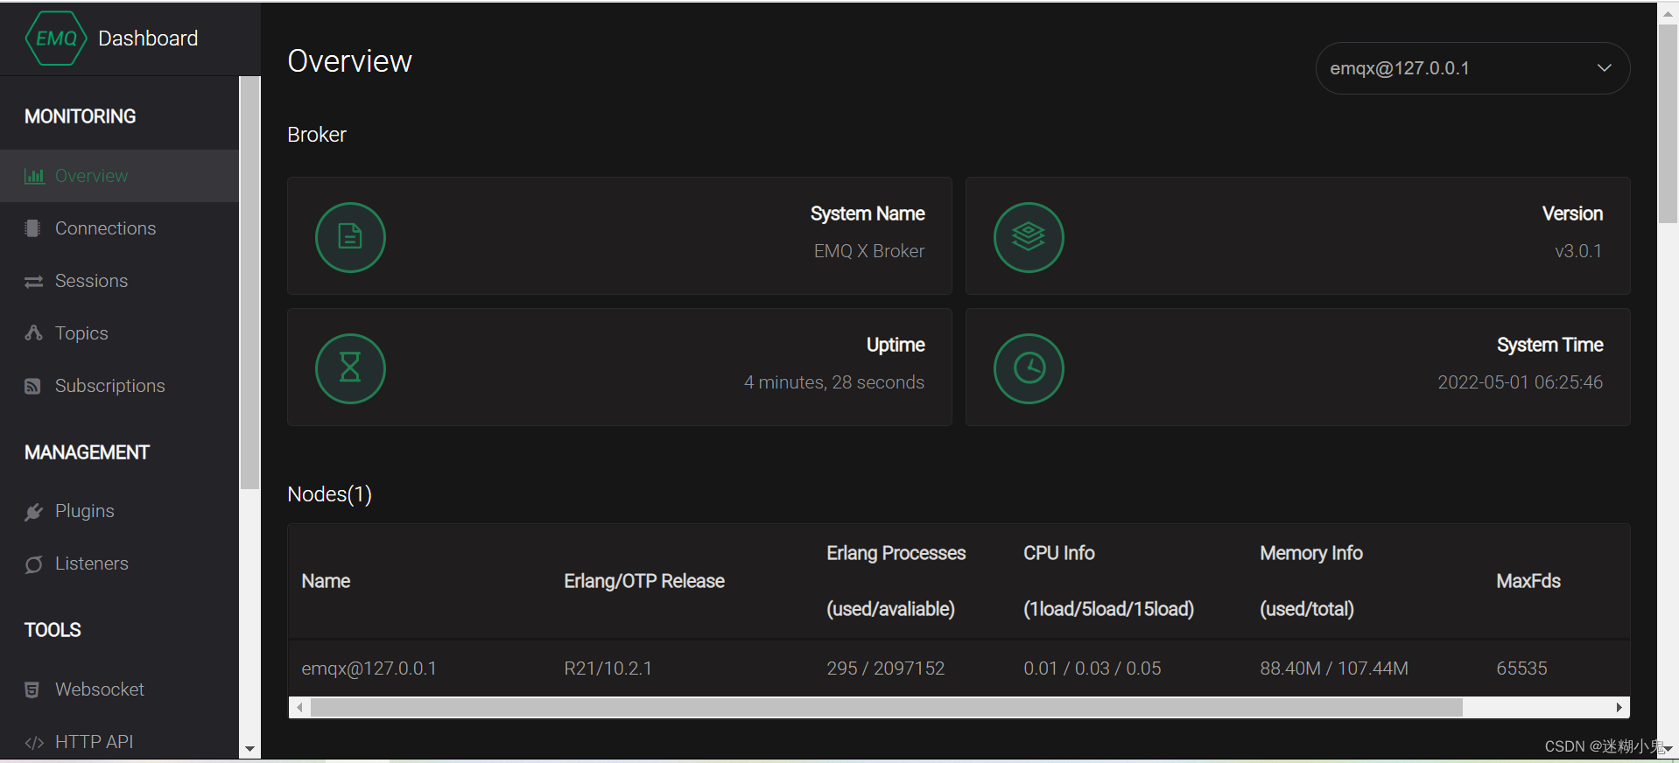
Task: Open the Overview menu item
Action: pos(119,176)
